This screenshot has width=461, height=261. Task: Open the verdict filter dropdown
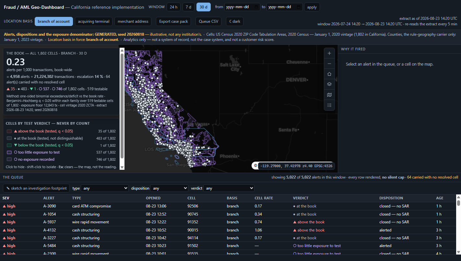tap(229, 188)
